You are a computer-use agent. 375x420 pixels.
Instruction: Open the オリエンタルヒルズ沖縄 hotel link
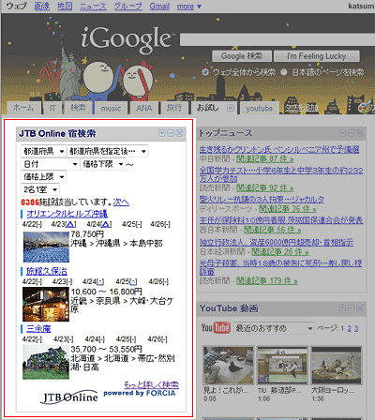click(x=67, y=214)
